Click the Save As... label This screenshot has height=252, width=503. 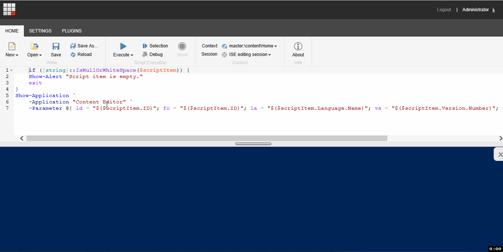88,46
